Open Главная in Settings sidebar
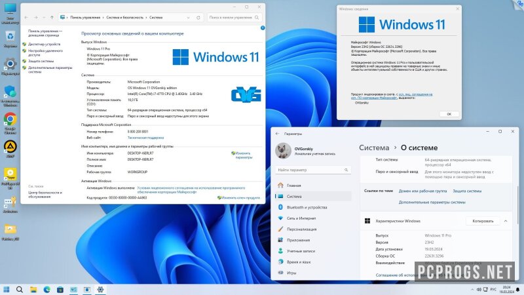The image size is (524, 295). click(313, 186)
